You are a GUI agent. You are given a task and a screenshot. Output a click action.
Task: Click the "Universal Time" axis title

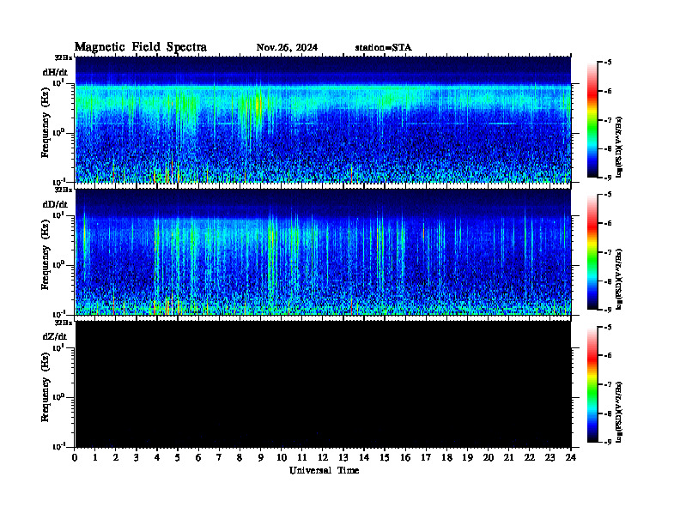(x=324, y=470)
